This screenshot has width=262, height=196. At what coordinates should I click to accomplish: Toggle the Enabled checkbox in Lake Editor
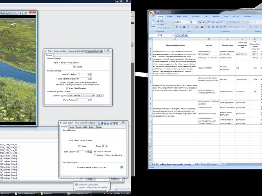tap(79, 146)
